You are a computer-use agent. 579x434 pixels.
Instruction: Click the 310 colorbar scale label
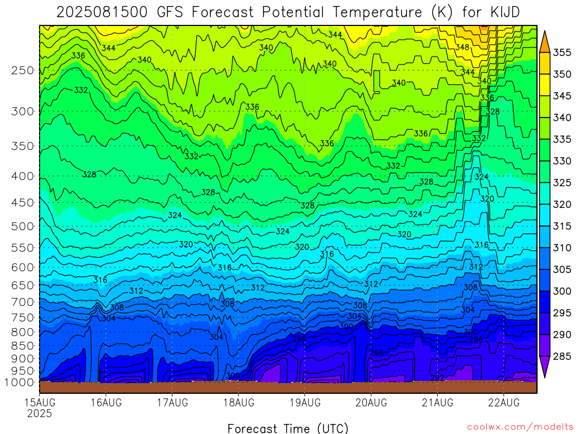(x=562, y=248)
